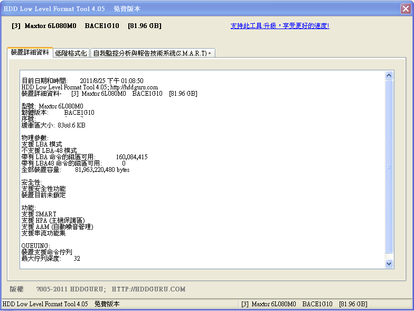Screen dimensions: 414x311
Task: Click the vertical scrollbar thumb in details box
Action: pyautogui.click(x=389, y=167)
